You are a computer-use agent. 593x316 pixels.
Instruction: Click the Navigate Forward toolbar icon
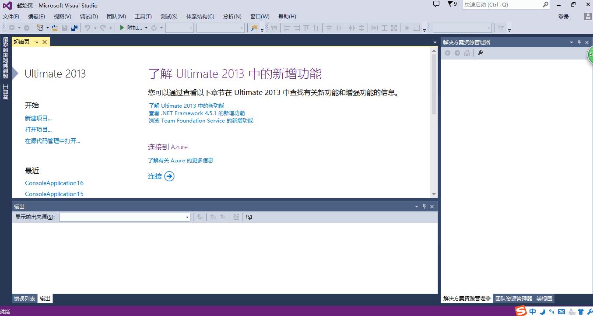point(27,28)
